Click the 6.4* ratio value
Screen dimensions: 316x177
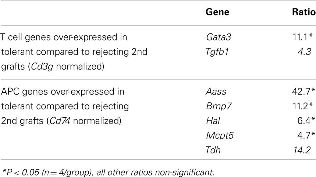click(x=306, y=121)
